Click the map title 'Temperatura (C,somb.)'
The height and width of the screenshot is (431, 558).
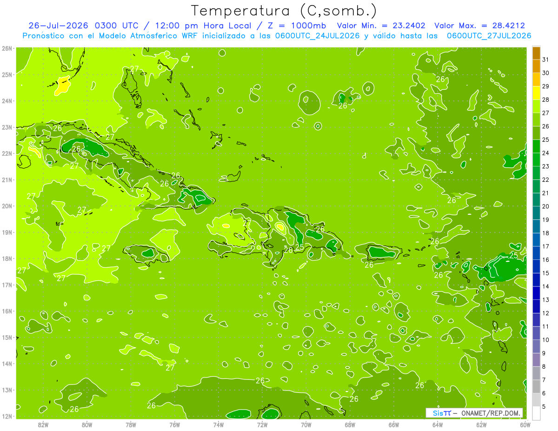pyautogui.click(x=284, y=10)
